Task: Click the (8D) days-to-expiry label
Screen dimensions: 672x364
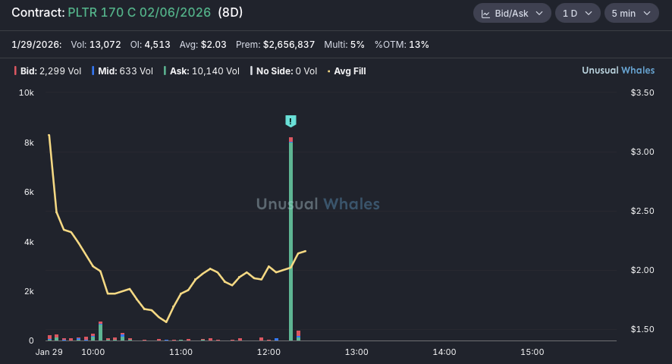Action: point(230,12)
